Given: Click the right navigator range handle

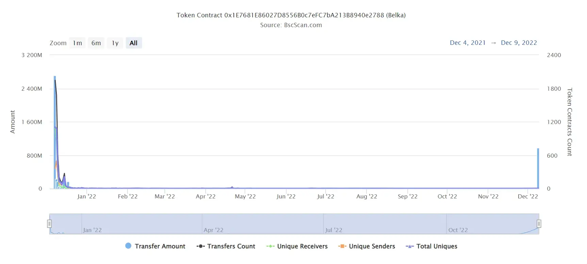Looking at the screenshot, I should tap(539, 224).
